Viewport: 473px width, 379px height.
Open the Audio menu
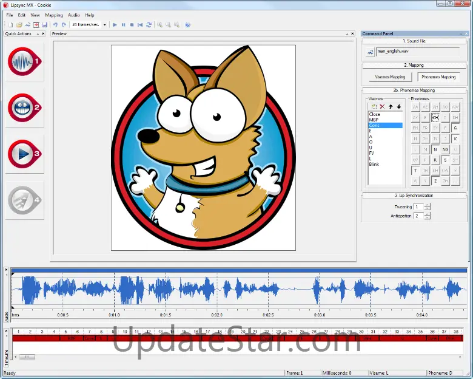click(73, 15)
